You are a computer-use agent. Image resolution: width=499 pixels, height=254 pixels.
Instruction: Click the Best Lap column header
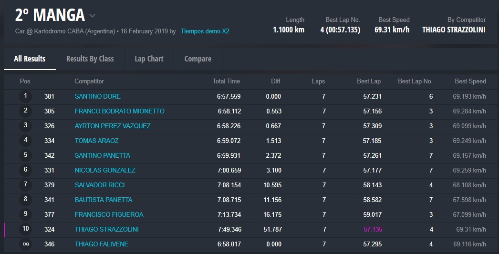(368, 81)
